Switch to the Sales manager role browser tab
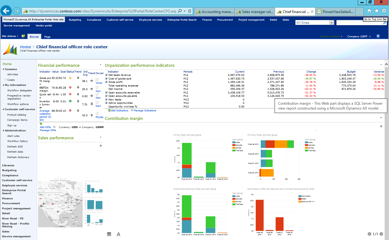The image size is (389, 240). pos(255,12)
